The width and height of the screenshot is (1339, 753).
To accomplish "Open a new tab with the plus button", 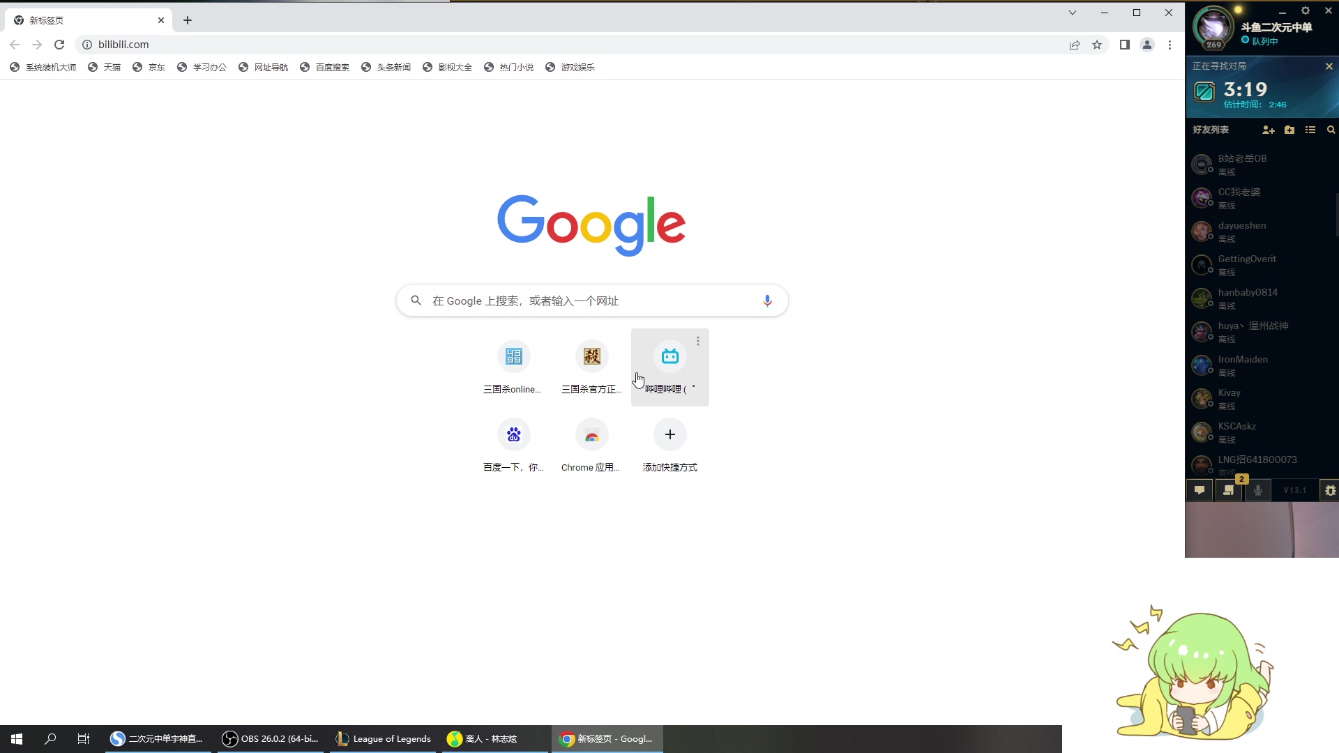I will click(x=188, y=20).
